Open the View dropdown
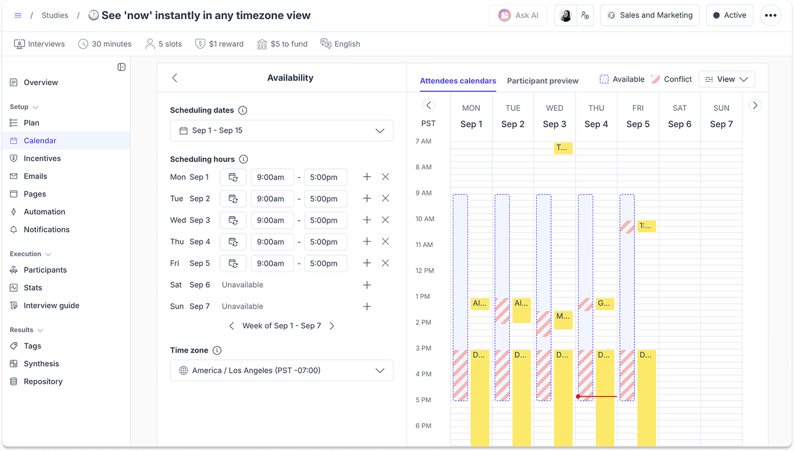The image size is (794, 451). pos(726,79)
